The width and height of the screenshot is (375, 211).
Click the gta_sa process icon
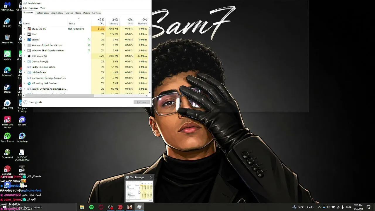click(x=29, y=29)
